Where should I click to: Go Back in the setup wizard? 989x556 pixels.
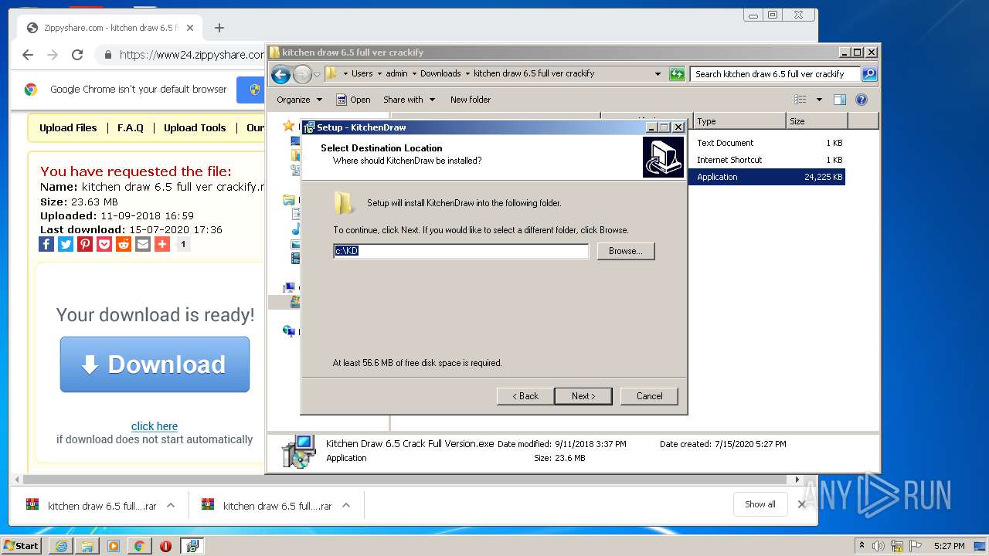click(525, 396)
